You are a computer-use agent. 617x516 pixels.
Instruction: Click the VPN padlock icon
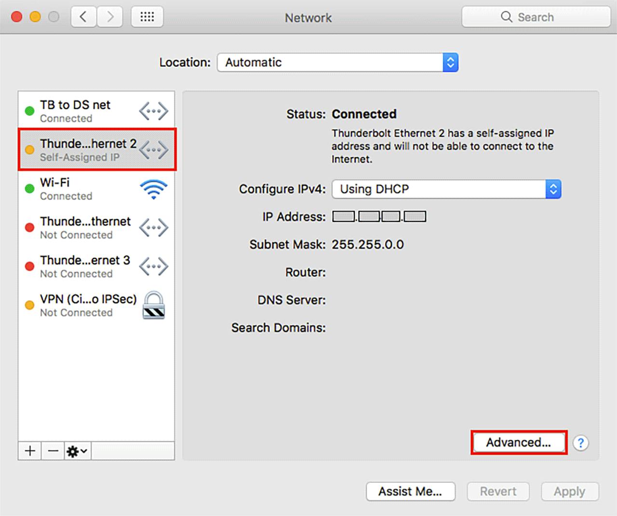154,305
